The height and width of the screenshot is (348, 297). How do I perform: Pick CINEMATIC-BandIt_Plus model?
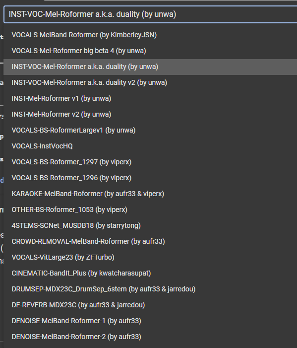click(x=150, y=273)
